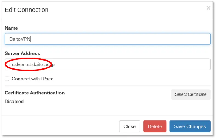Click the empty right part of Name field
Image resolution: width=216 pixels, height=138 pixels.
coord(137,39)
